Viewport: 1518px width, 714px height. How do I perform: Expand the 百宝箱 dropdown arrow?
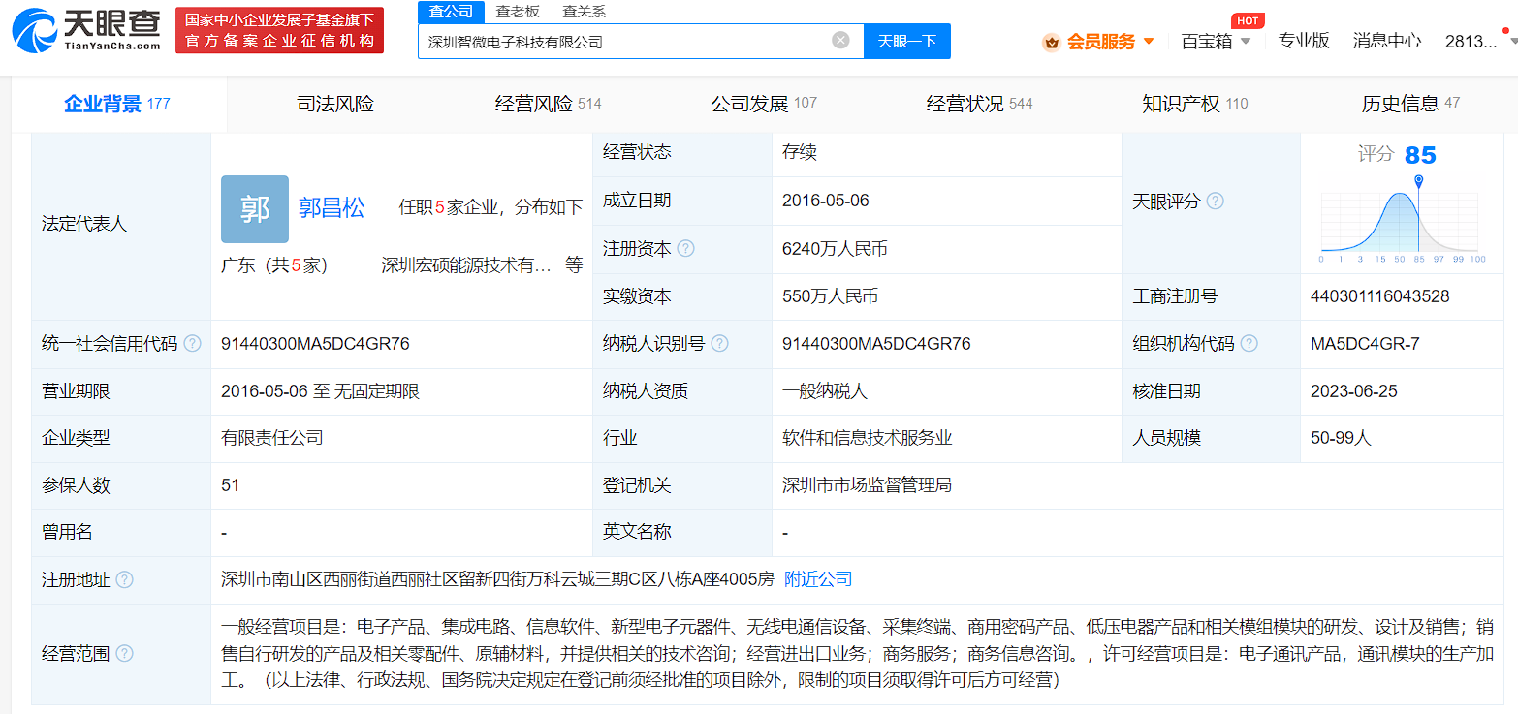click(1246, 42)
